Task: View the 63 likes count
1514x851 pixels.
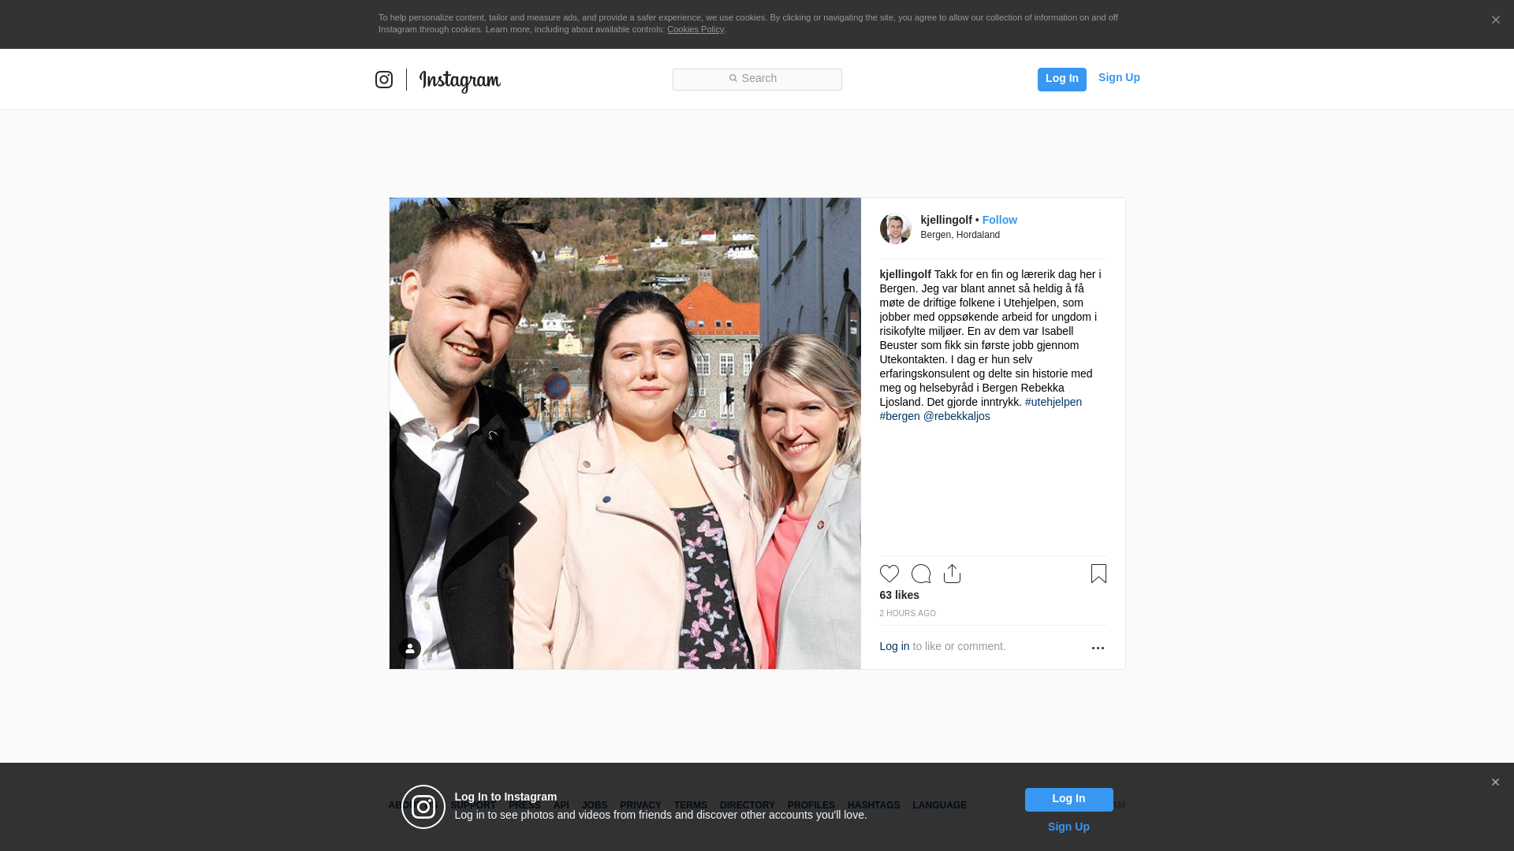Action: click(x=899, y=595)
